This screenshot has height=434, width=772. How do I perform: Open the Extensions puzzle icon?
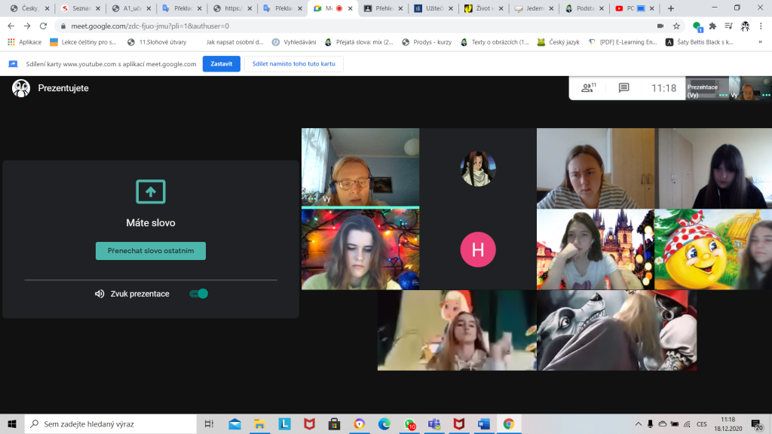(x=712, y=26)
